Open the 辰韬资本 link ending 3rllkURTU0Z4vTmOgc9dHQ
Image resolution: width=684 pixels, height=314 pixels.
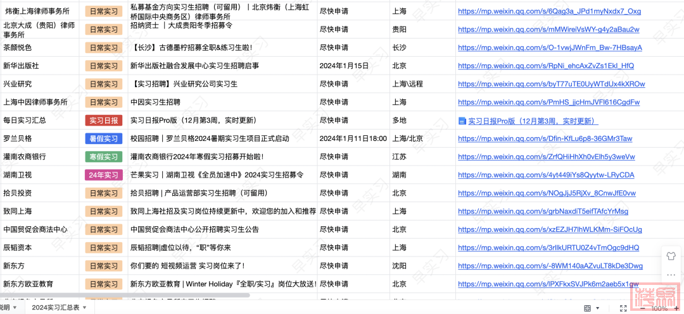pos(548,248)
